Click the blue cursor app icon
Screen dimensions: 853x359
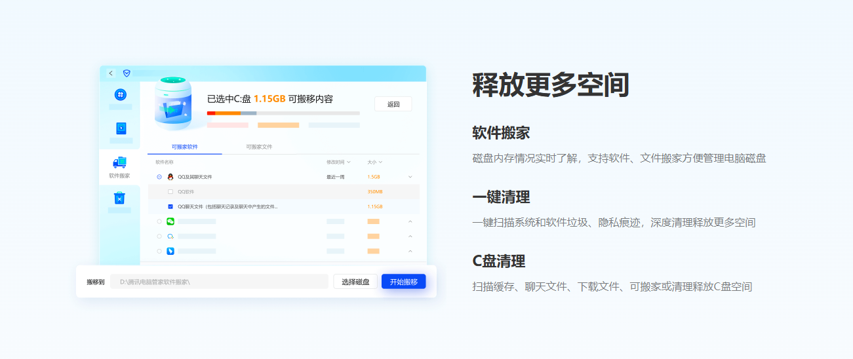[x=170, y=251]
